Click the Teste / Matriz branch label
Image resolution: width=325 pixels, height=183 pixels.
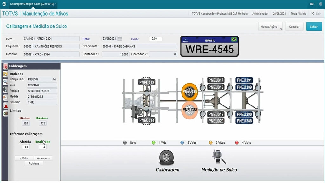tap(298, 13)
